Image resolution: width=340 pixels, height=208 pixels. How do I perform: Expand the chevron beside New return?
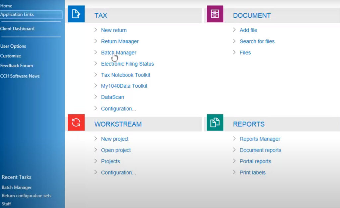coord(96,30)
